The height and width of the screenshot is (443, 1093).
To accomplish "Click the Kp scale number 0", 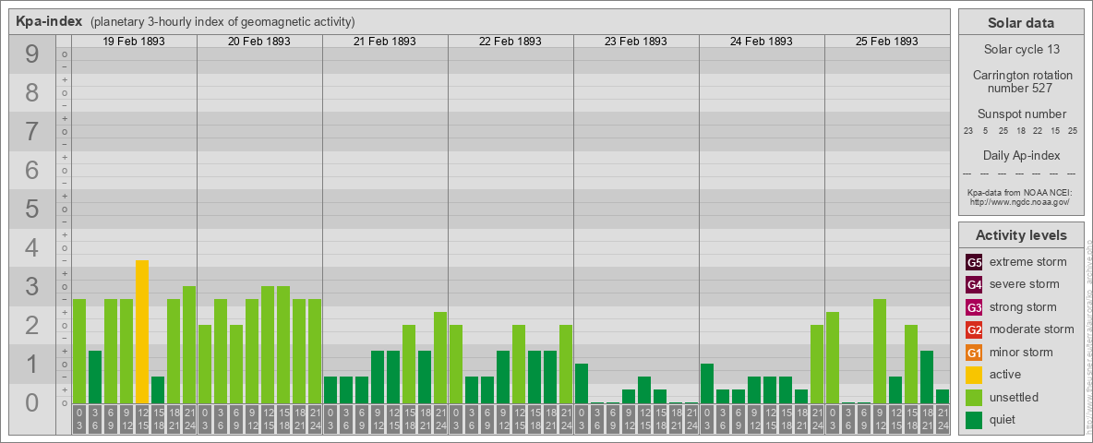I will (x=32, y=402).
